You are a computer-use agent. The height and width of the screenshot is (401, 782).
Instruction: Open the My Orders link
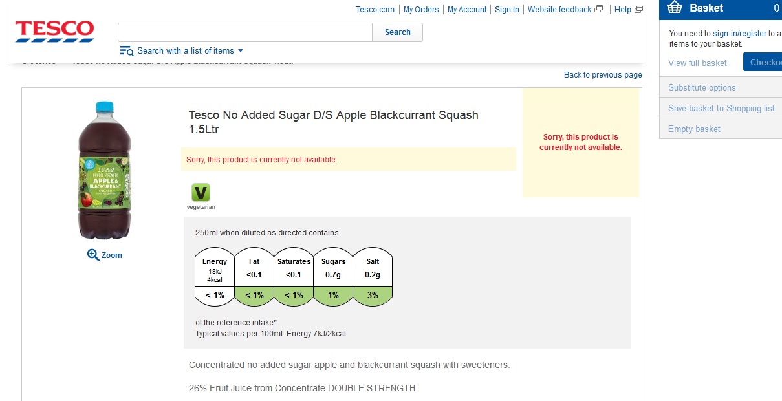point(421,9)
